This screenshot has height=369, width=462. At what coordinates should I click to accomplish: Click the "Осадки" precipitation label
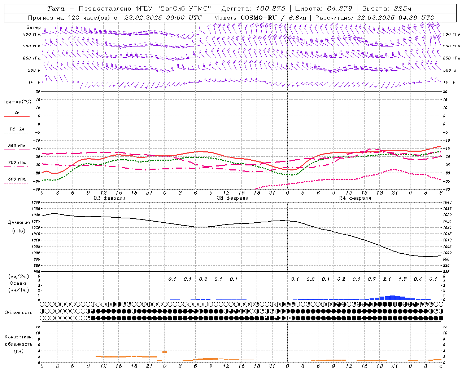pos(18,283)
